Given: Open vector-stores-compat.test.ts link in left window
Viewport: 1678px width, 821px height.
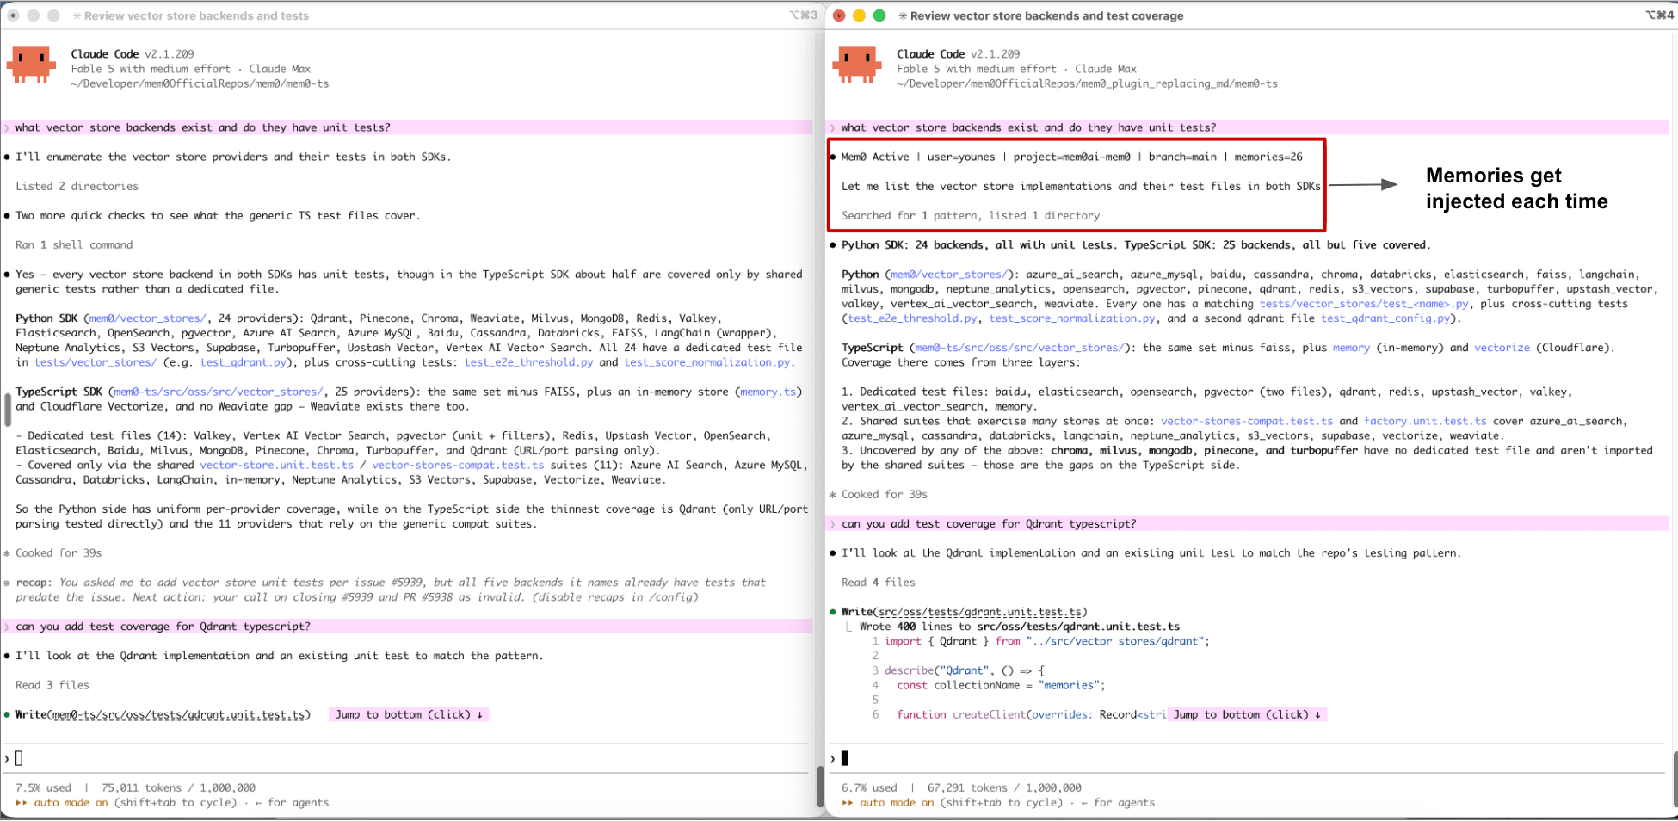Looking at the screenshot, I should [458, 465].
